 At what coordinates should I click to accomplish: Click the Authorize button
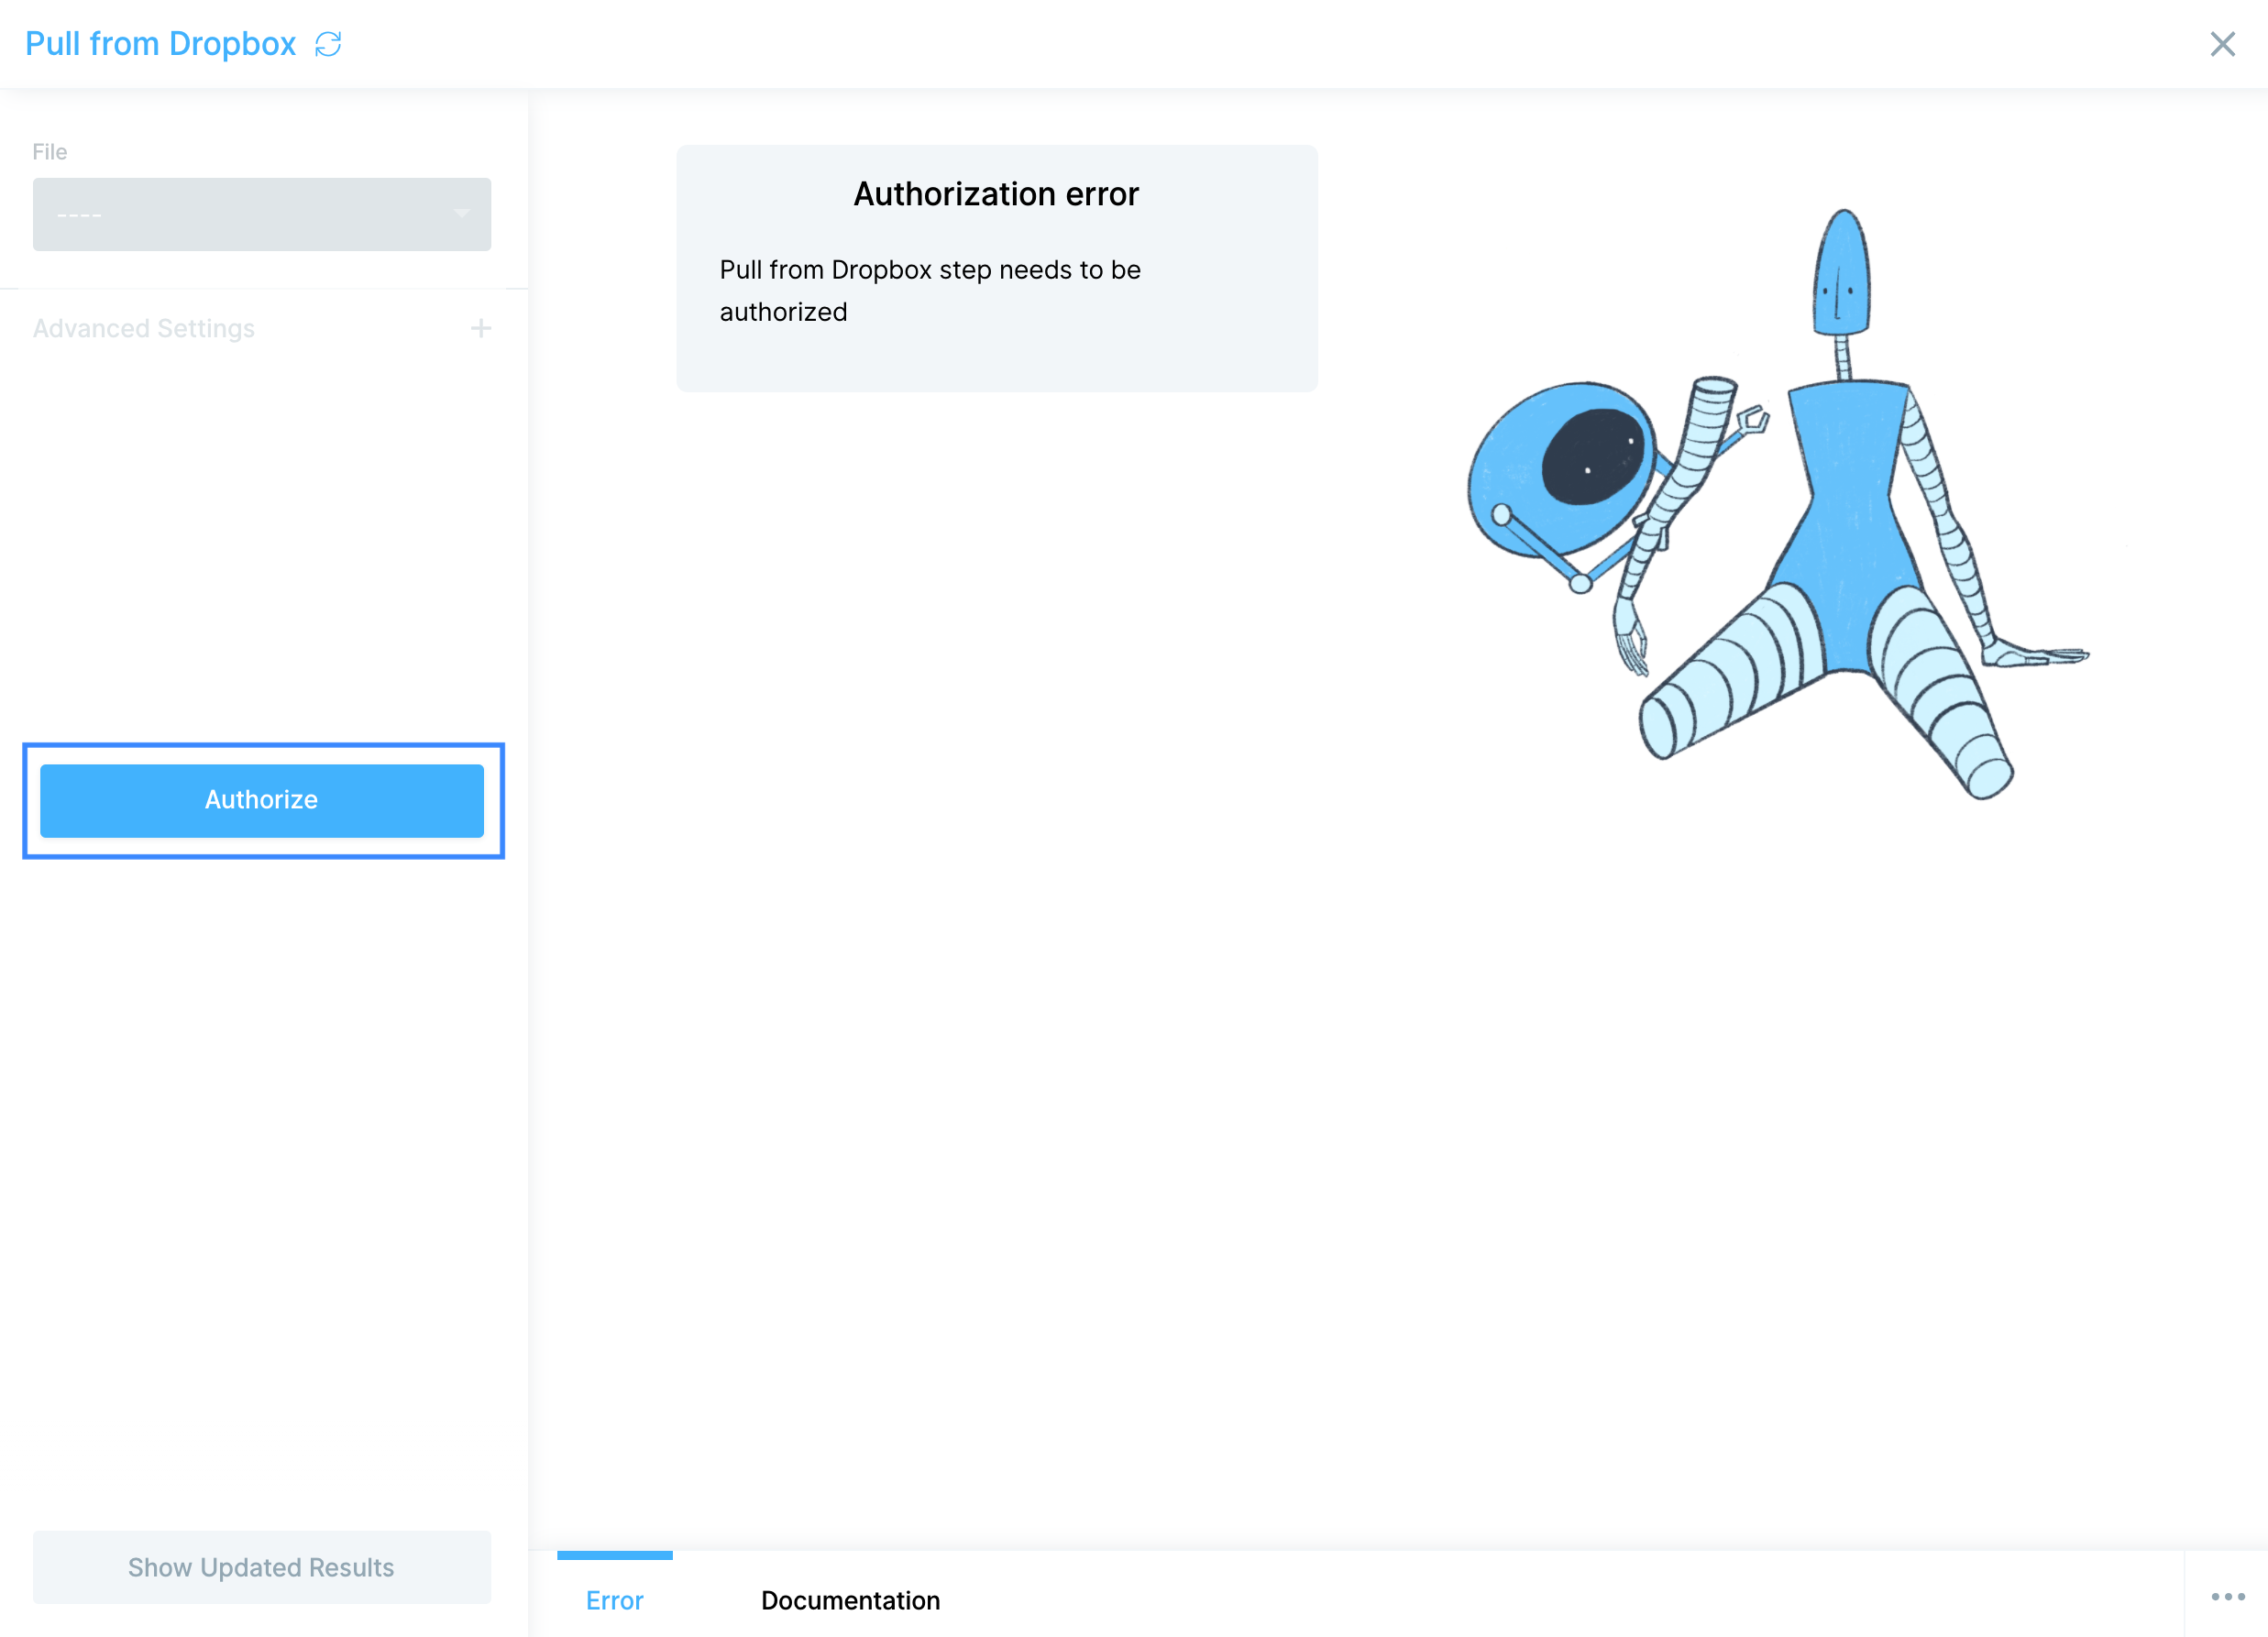point(262,800)
